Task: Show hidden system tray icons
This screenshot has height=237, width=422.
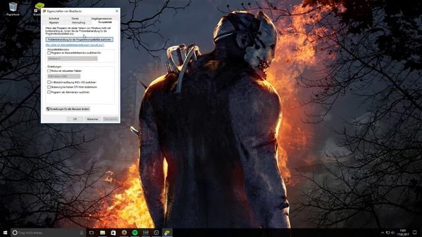Action: pyautogui.click(x=382, y=232)
